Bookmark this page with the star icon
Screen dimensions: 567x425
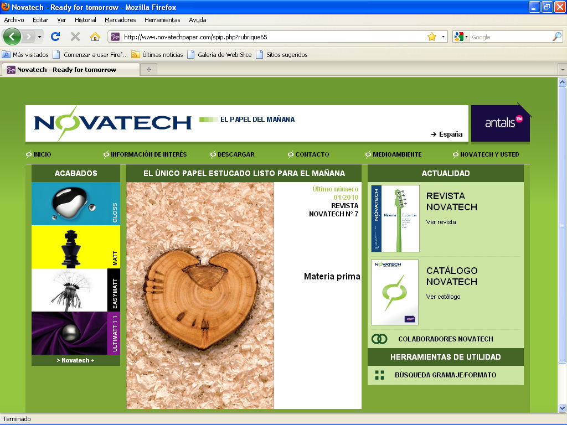pyautogui.click(x=432, y=37)
